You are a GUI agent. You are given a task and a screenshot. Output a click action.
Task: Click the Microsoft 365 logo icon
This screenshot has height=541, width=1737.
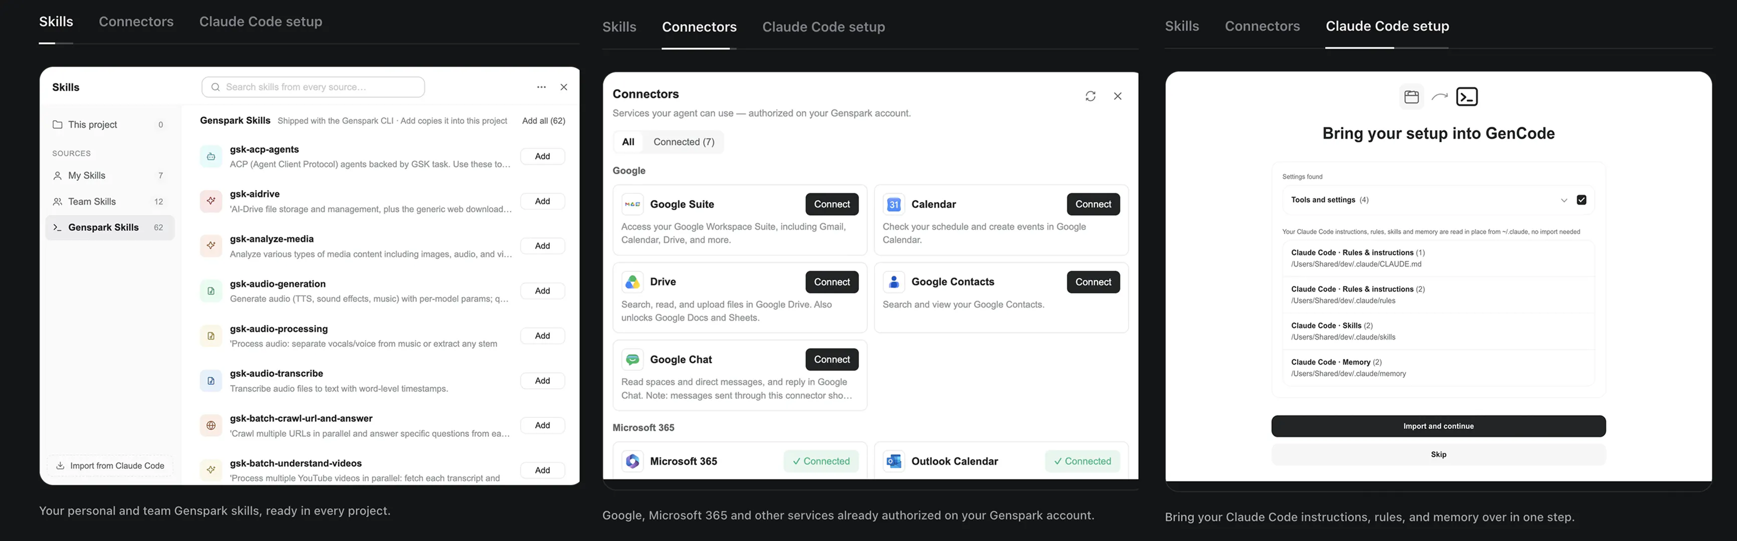coord(632,461)
